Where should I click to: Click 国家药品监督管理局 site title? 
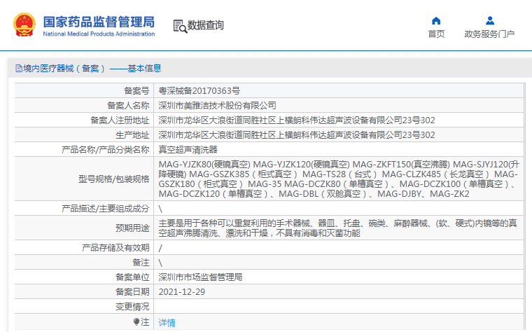coord(99,22)
